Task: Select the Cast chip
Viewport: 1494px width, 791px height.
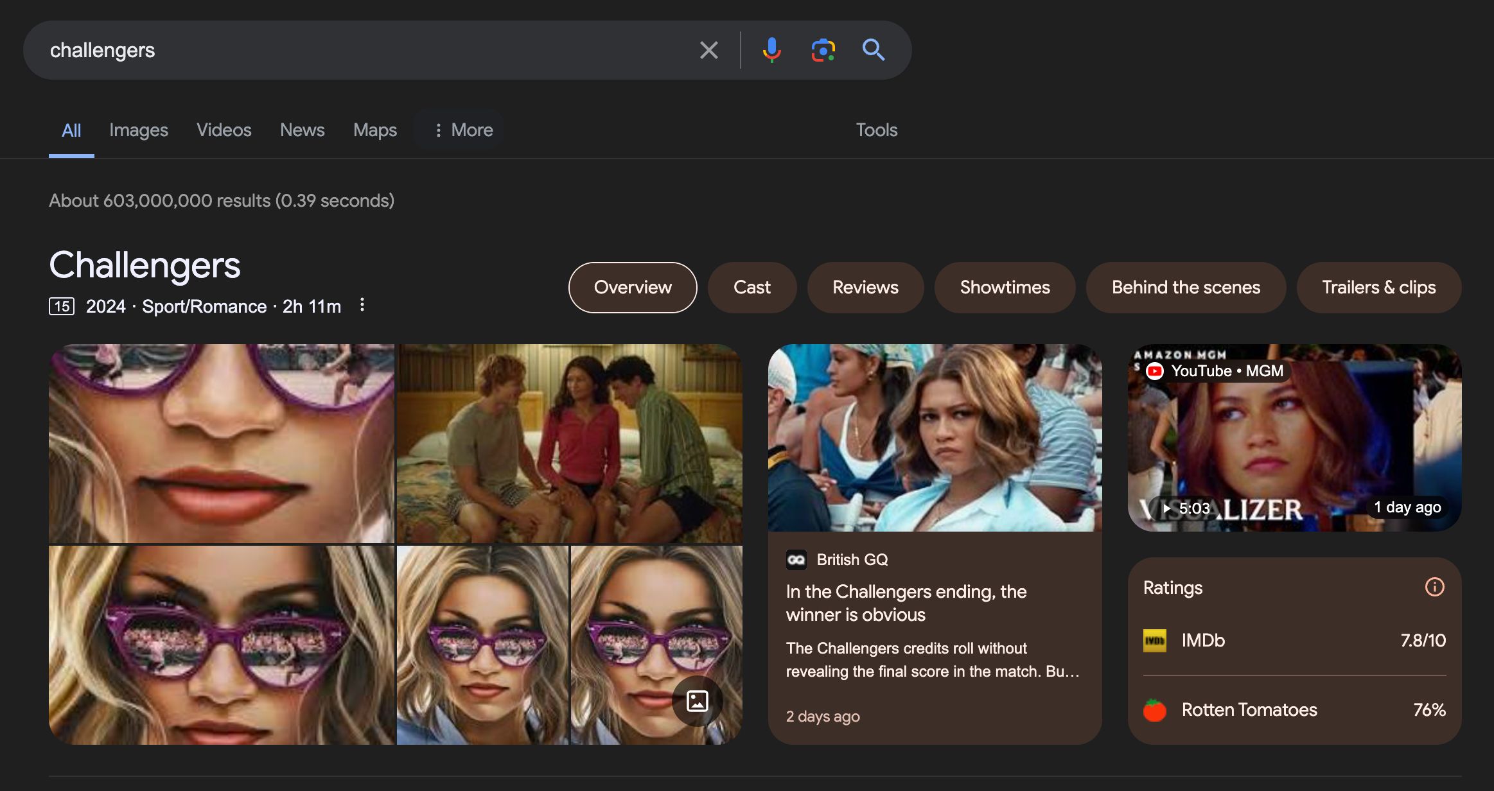Action: (752, 288)
